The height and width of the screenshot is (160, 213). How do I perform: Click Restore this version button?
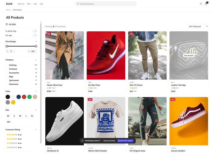click(x=125, y=141)
